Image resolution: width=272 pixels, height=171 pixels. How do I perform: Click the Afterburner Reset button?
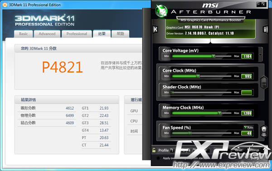click(238, 150)
